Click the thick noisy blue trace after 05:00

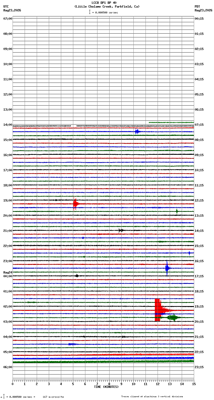pyautogui.click(x=103, y=358)
